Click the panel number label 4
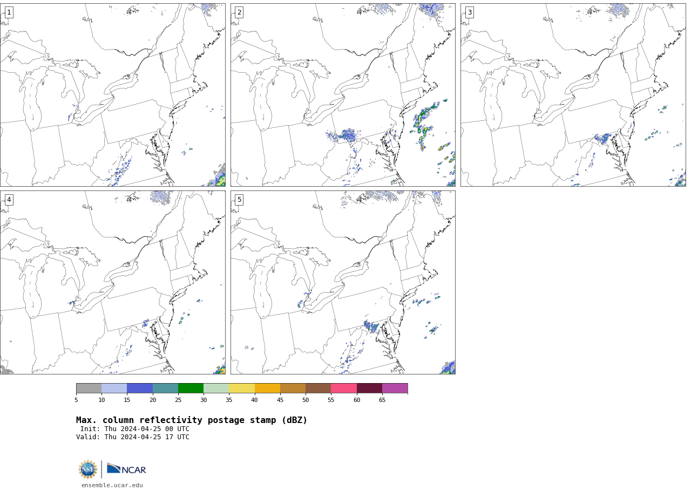Screen dimensions: 691x491 (x=9, y=200)
